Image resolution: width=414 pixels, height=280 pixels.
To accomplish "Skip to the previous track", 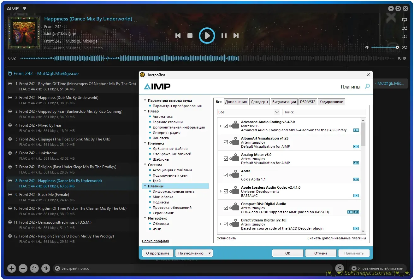I will (x=178, y=36).
